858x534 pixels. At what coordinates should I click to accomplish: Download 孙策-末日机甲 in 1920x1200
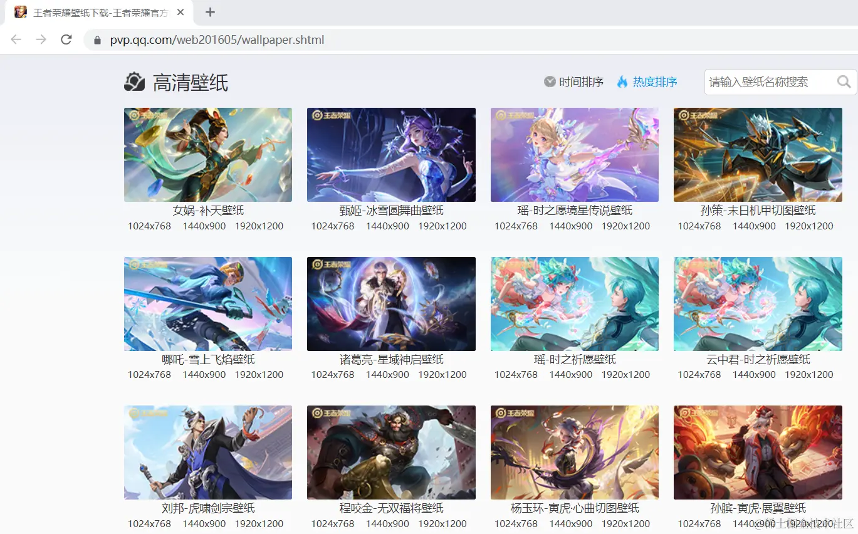coord(809,226)
